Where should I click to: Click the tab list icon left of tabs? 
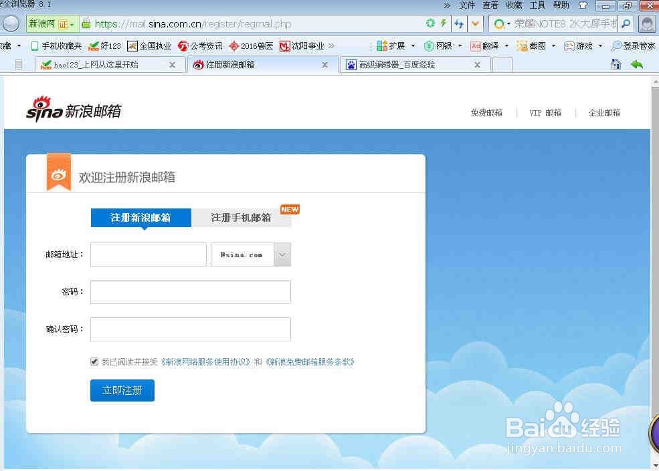tap(19, 65)
